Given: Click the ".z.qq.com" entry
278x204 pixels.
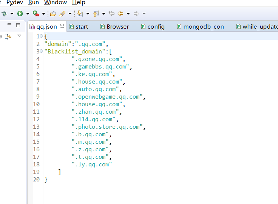Looking at the screenshot, I should tap(90, 149).
